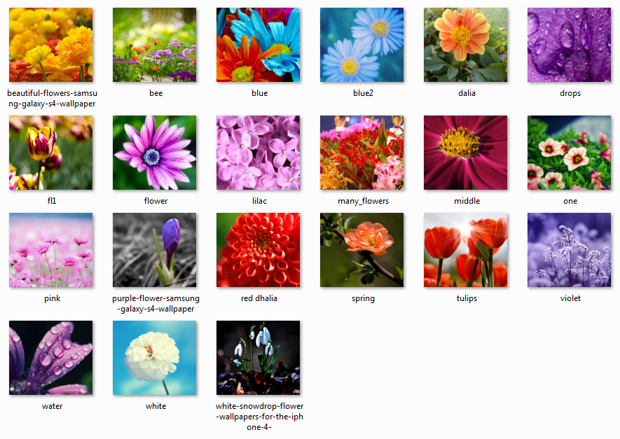Select the 'red dhalia' thumbnail

(258, 250)
